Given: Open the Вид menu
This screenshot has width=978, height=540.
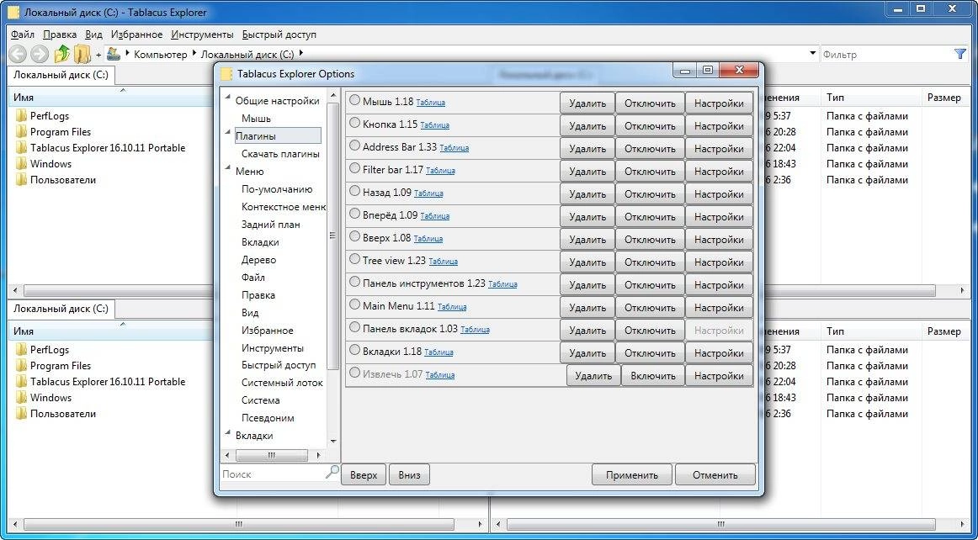Looking at the screenshot, I should click(x=93, y=35).
